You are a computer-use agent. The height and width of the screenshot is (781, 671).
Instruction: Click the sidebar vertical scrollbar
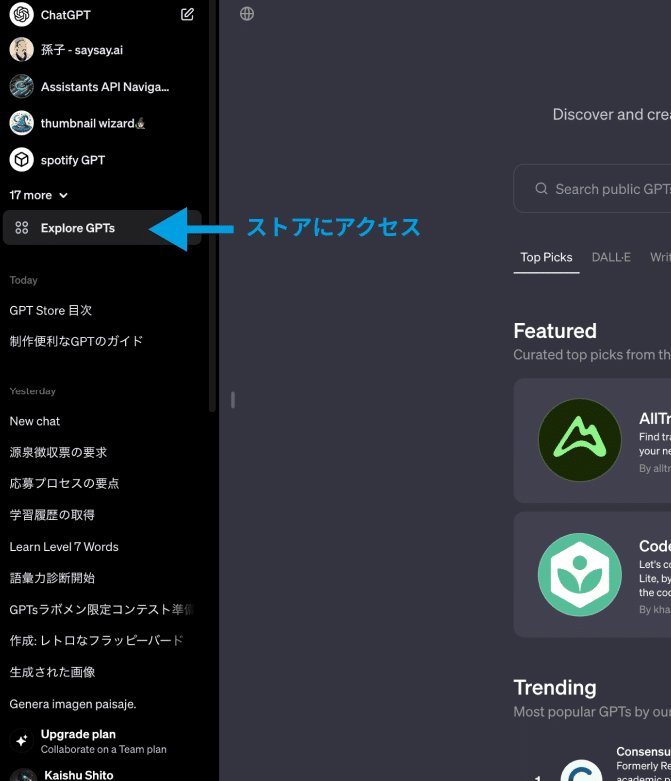[212, 200]
